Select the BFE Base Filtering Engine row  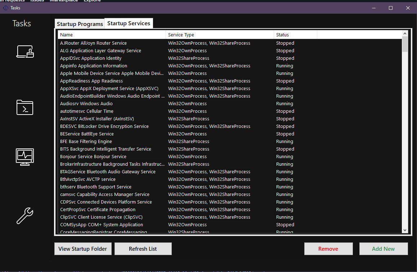point(230,142)
